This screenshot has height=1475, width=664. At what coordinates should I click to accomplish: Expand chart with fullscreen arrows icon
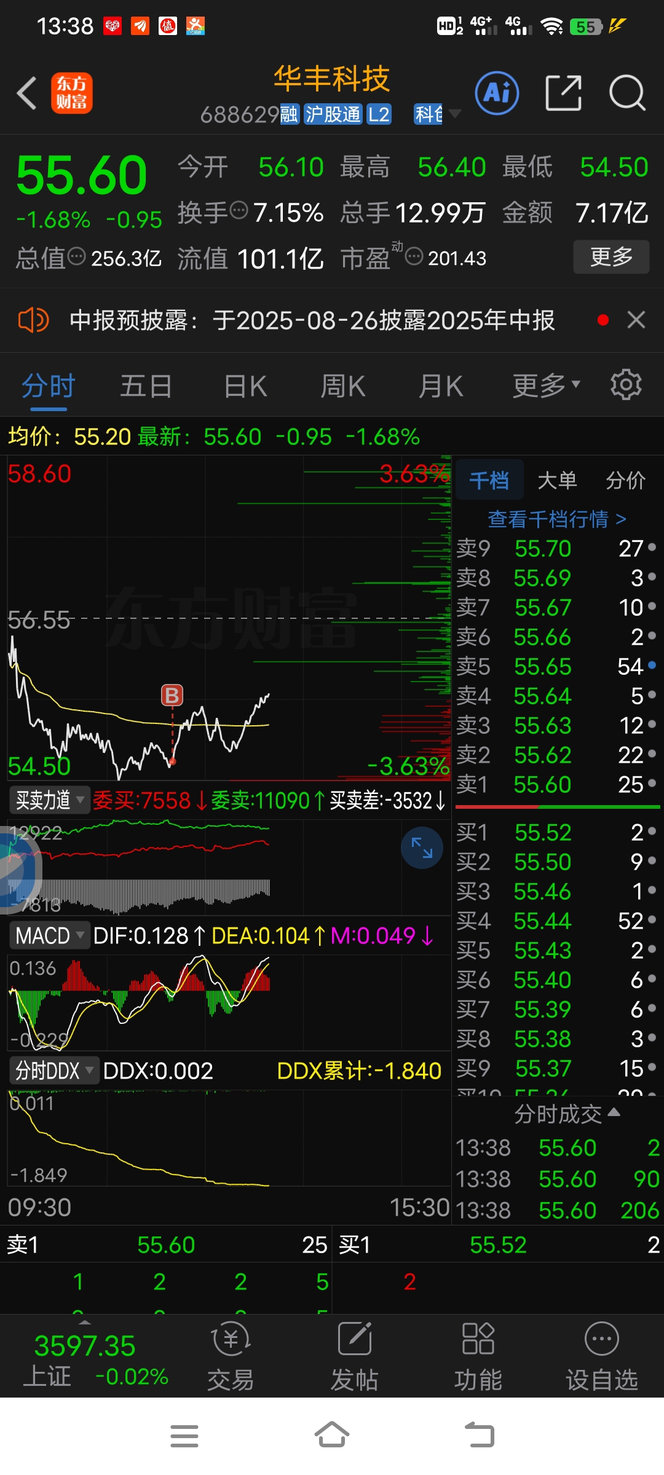(422, 848)
